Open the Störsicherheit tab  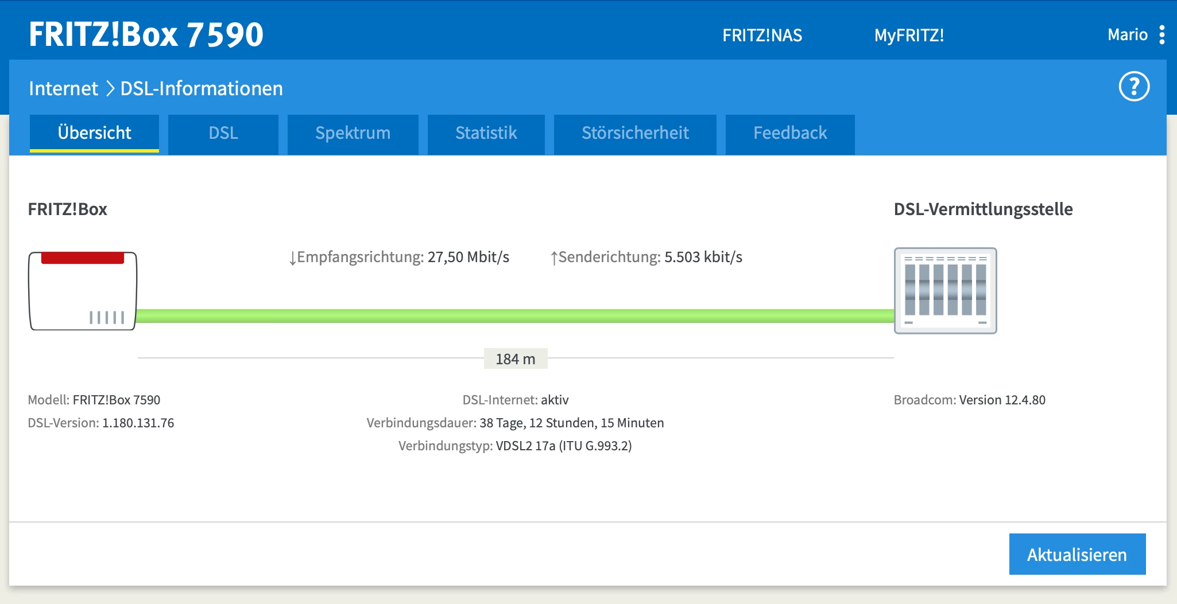coord(635,134)
